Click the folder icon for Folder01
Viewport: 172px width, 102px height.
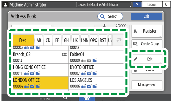coord(95,60)
